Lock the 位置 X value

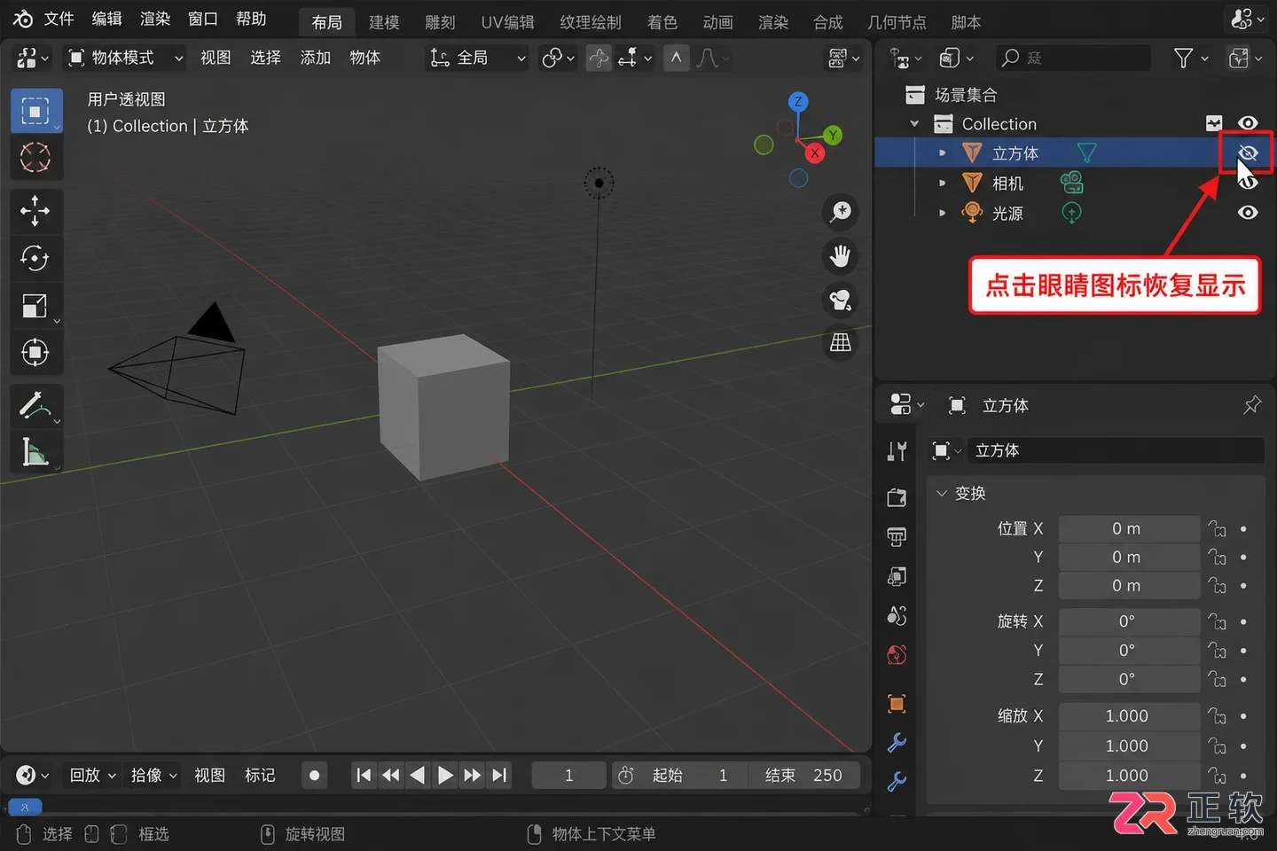coord(1217,529)
